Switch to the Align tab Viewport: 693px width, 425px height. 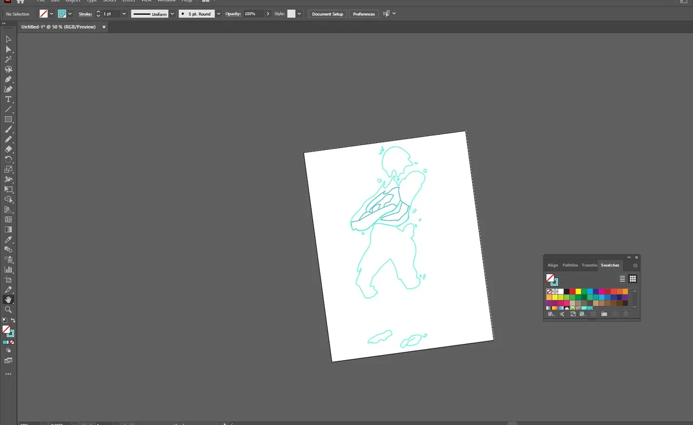[553, 265]
